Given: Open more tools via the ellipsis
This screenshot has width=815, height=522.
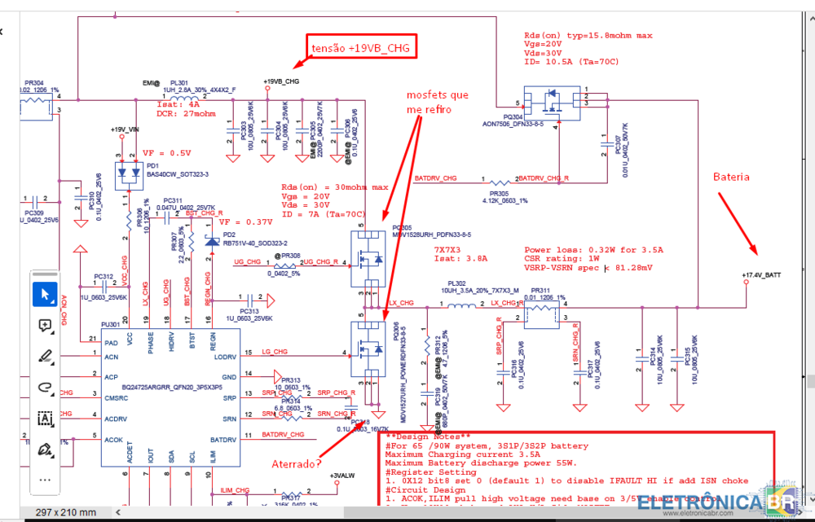Looking at the screenshot, I should (45, 479).
